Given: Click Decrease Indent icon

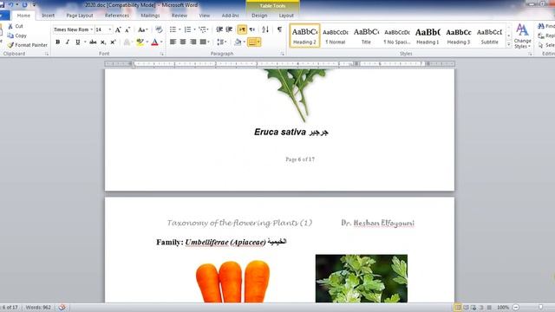Looking at the screenshot, I should click(x=219, y=29).
